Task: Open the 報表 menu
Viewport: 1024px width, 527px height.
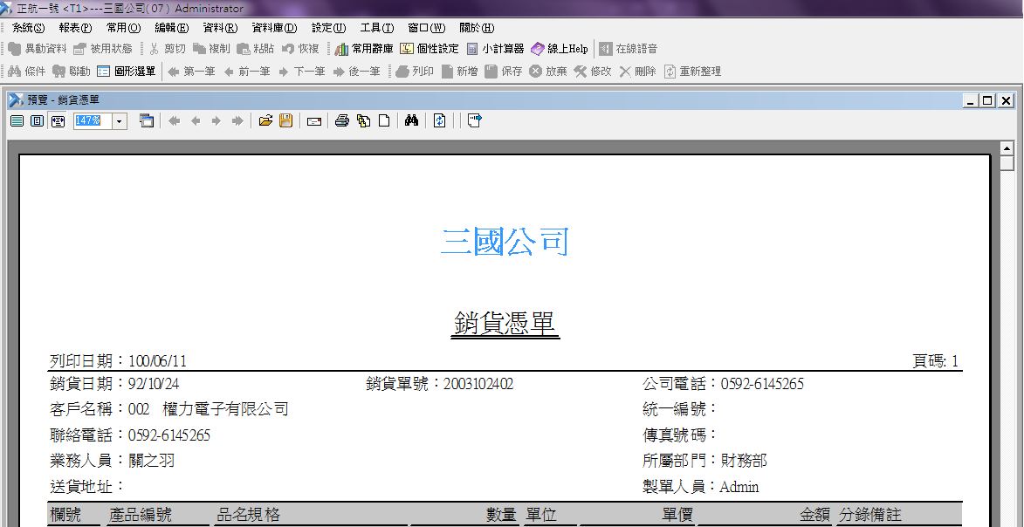Action: pyautogui.click(x=75, y=28)
